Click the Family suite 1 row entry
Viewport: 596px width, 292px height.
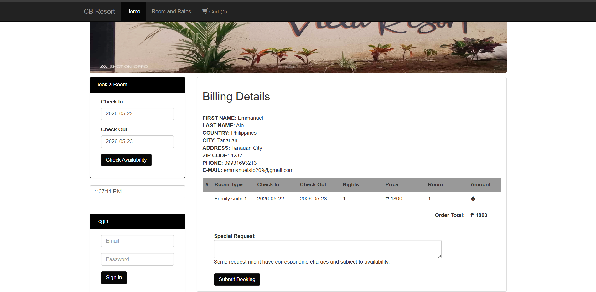point(231,199)
